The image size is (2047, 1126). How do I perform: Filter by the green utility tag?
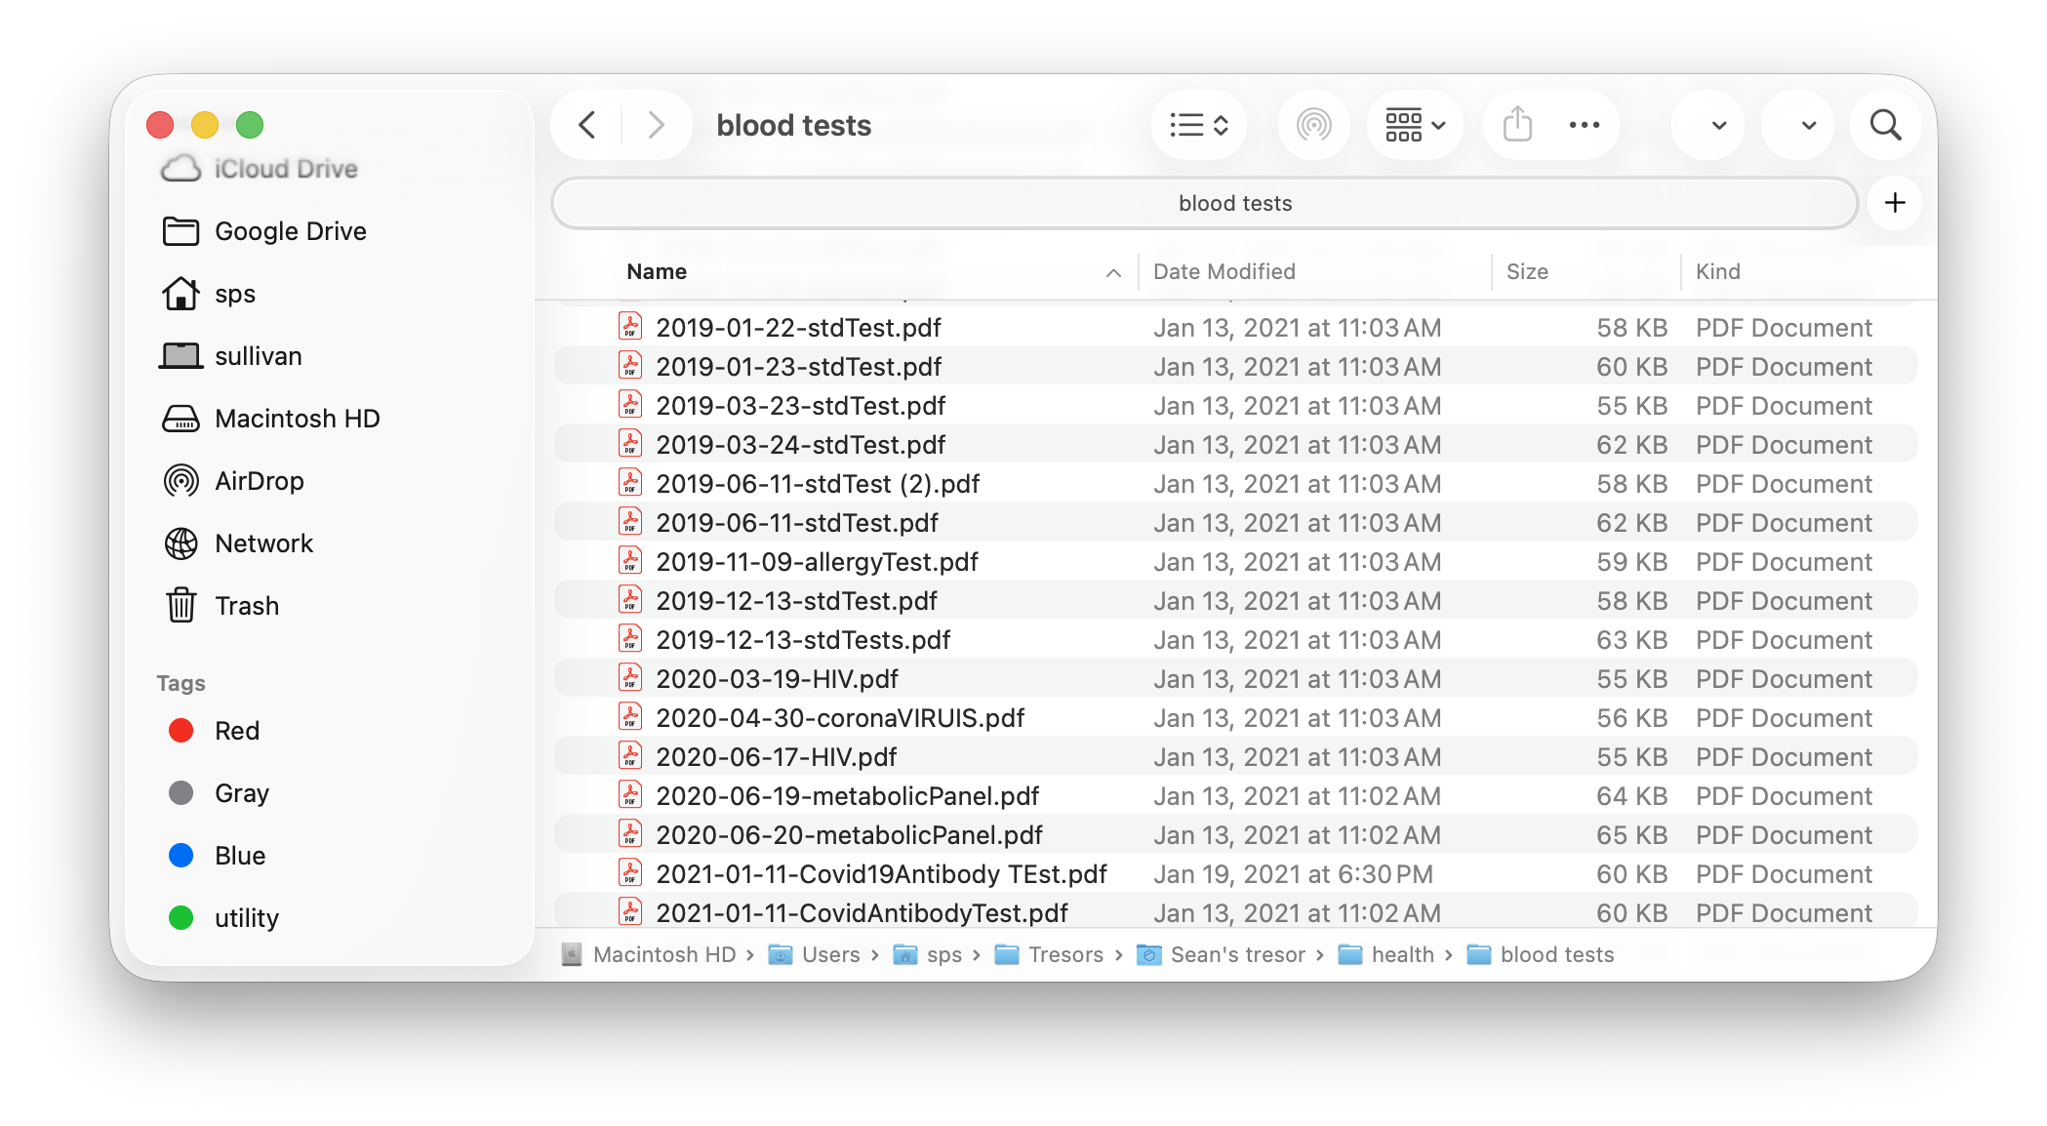223,918
